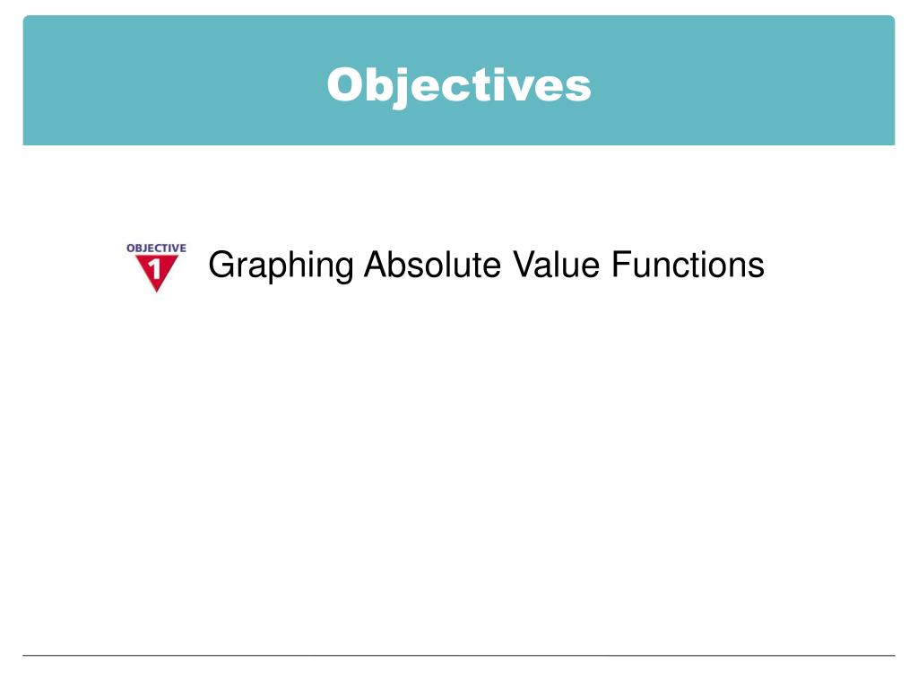Click the capital "A" in "Absolute"
Image resolution: width=918 pixels, height=689 pixels.
pyautogui.click(x=375, y=266)
